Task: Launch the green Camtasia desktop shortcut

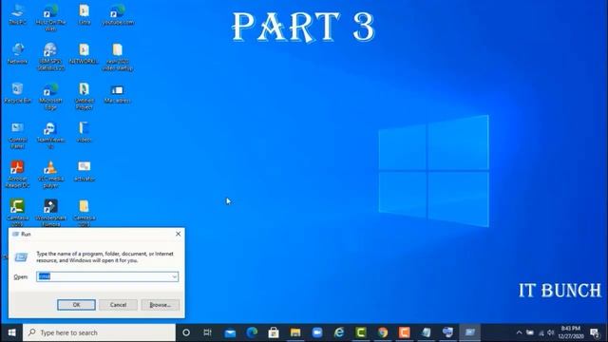Action: click(17, 213)
